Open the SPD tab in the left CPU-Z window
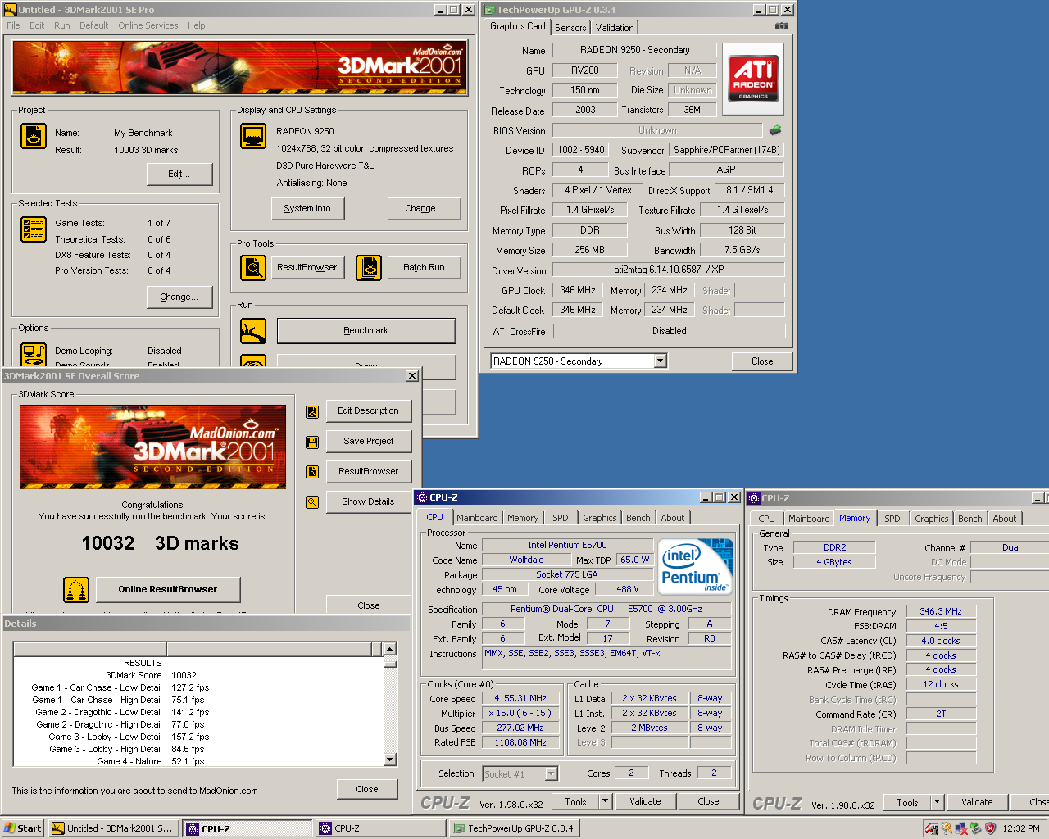Image resolution: width=1049 pixels, height=839 pixels. point(560,518)
